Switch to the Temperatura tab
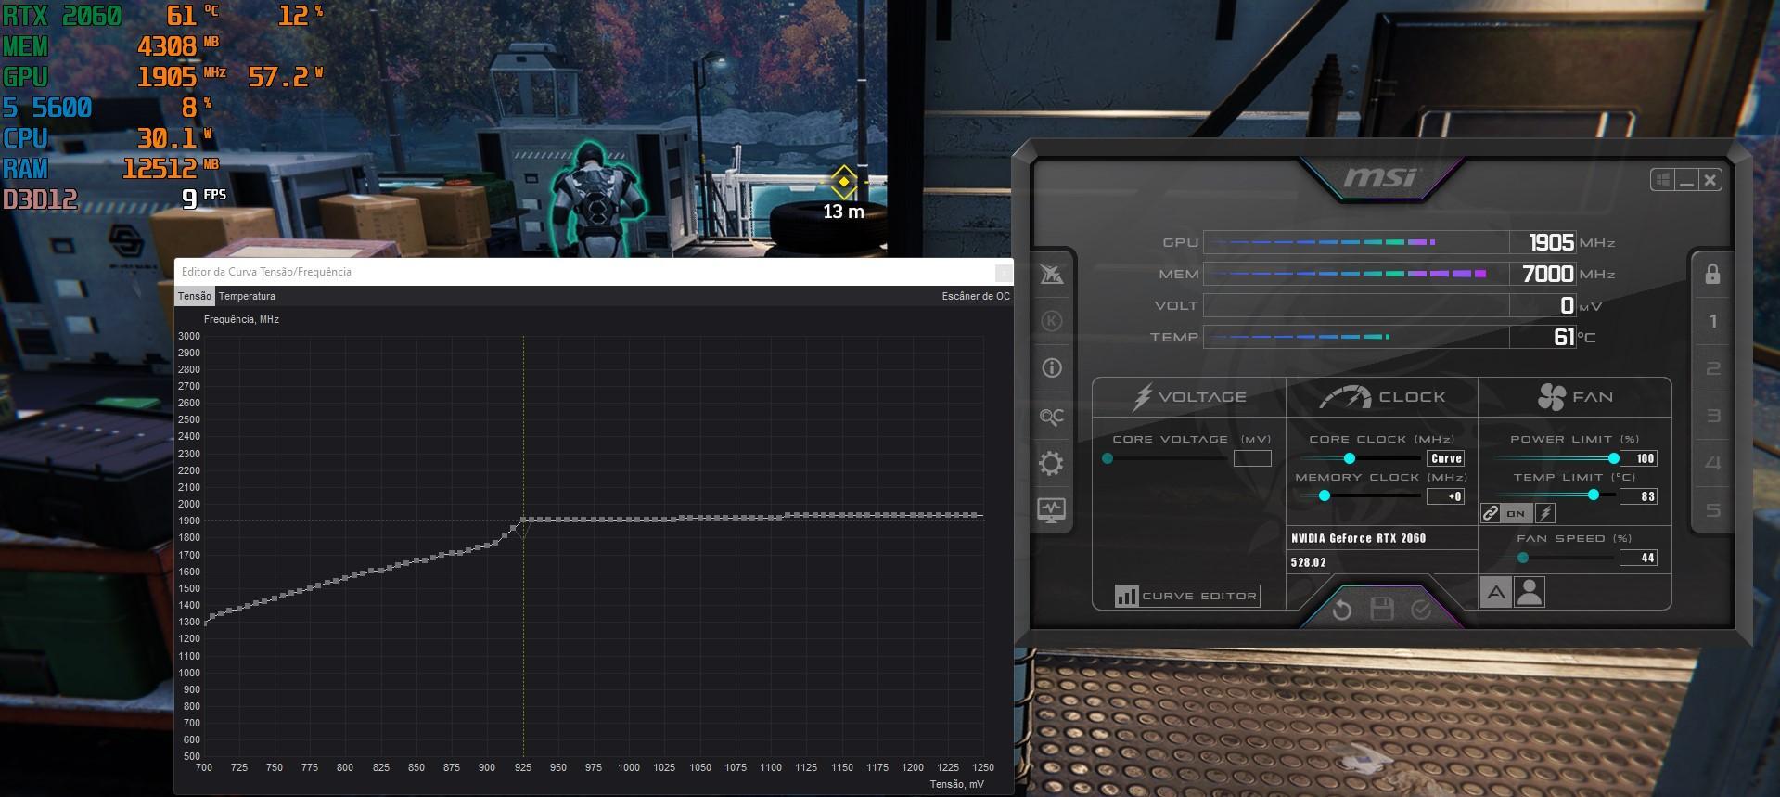 point(247,296)
